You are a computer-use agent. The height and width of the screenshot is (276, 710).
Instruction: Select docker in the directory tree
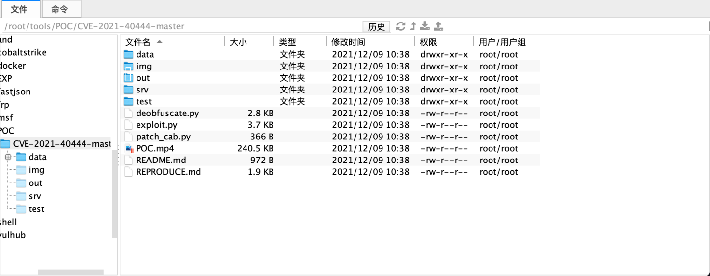click(x=13, y=66)
